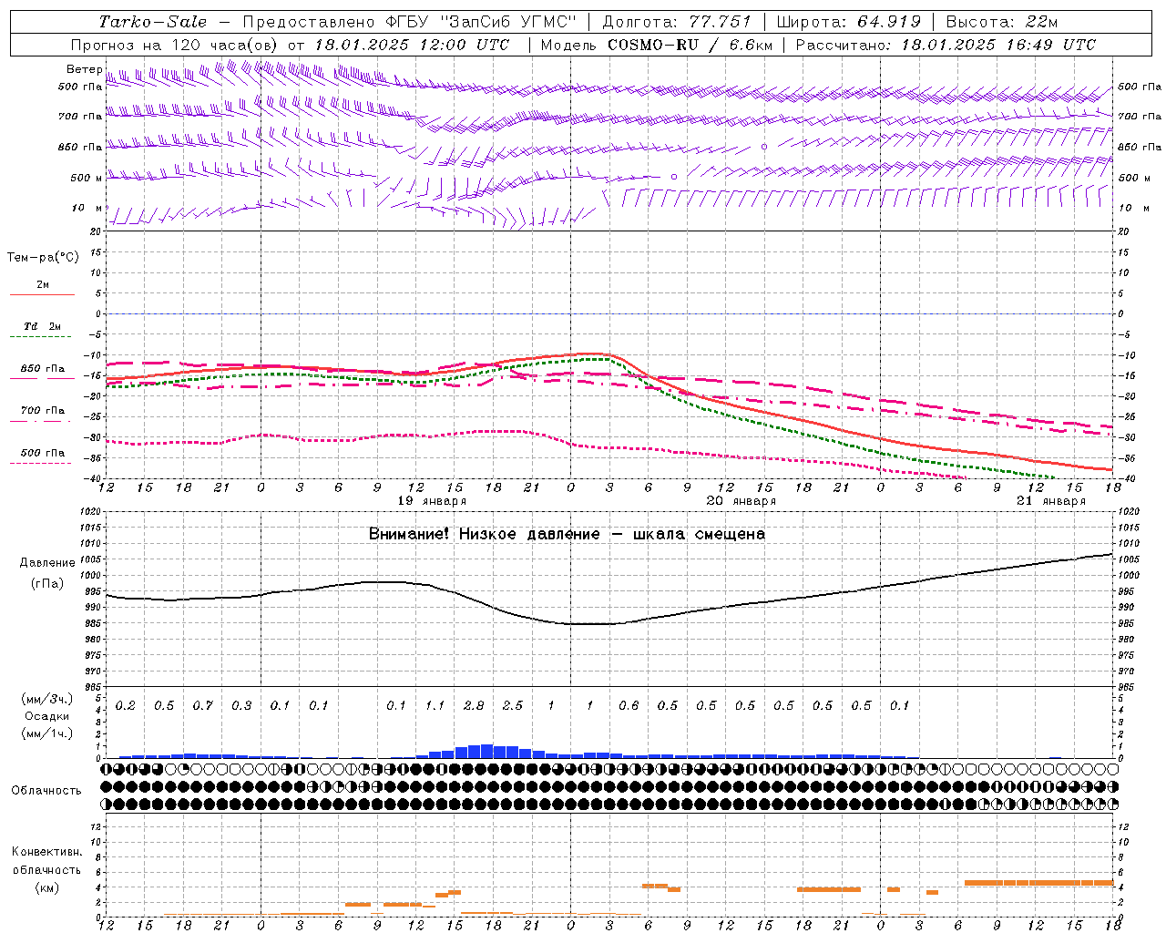Select the 2м temperature legend entry
Screen dimensions: 1166x933
coord(43,285)
